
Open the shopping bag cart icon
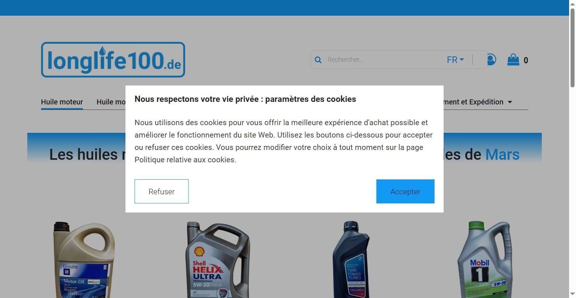[x=513, y=60]
